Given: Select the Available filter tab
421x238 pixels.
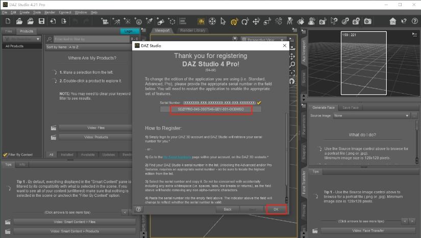Looking at the screenshot, I should click(88, 155).
